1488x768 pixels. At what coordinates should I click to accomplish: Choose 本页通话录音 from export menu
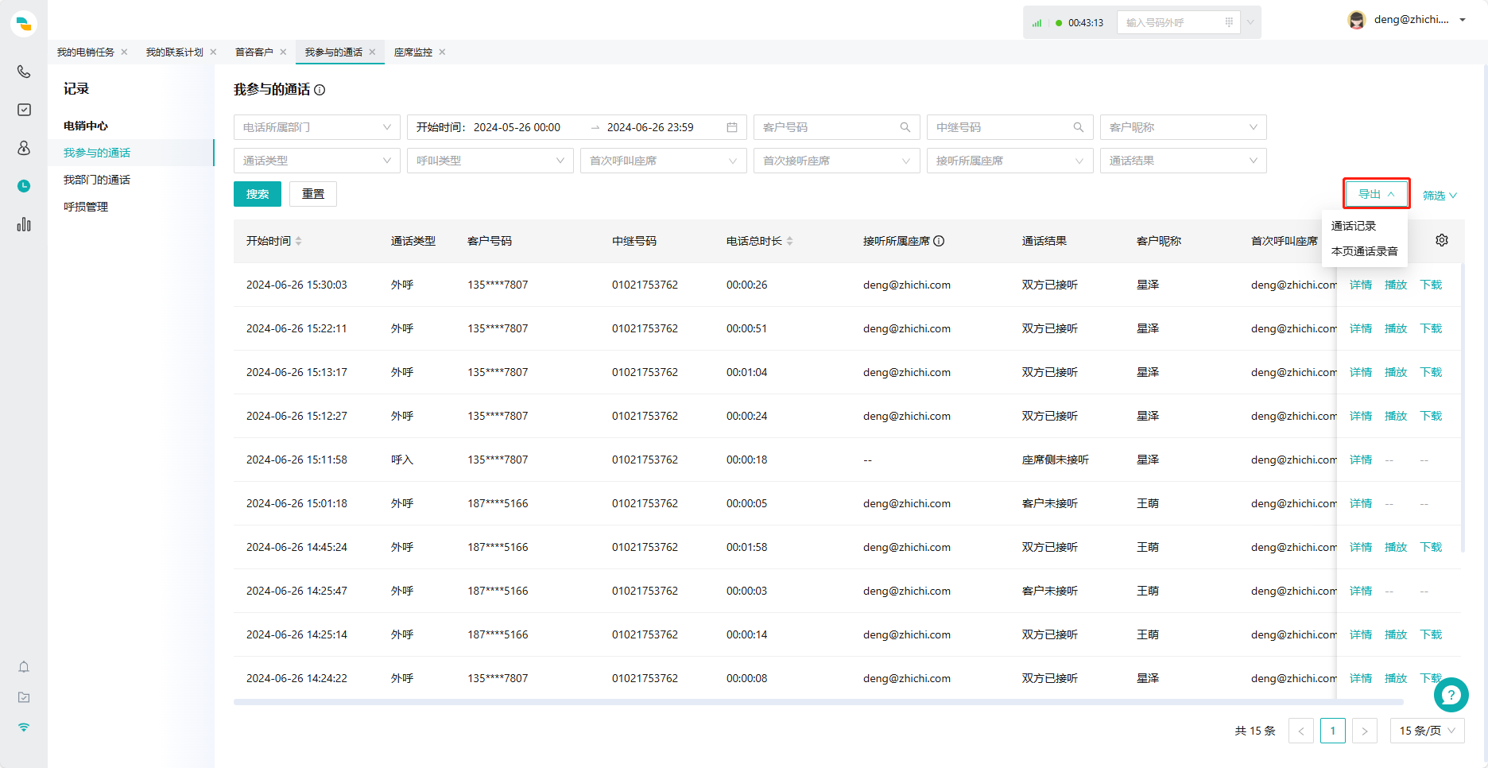tap(1364, 251)
